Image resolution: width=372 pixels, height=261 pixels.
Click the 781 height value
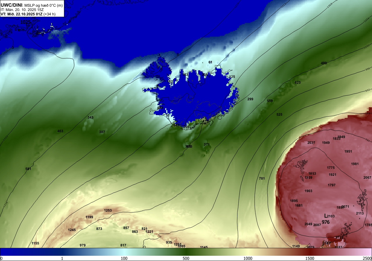tap(262, 178)
